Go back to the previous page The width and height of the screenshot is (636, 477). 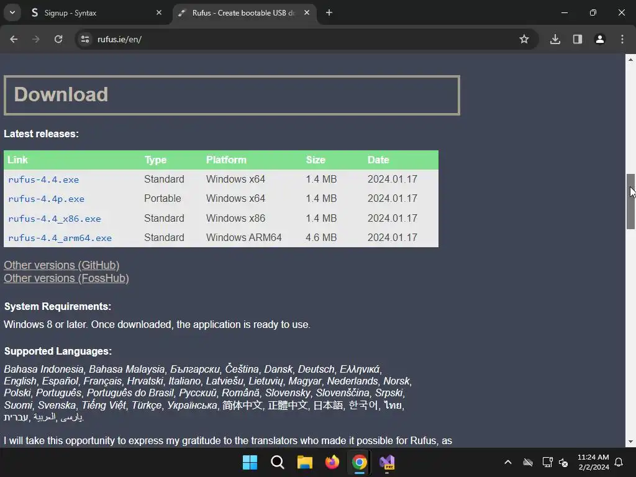tap(14, 39)
